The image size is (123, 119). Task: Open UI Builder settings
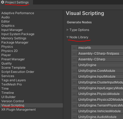click(x=8, y=97)
